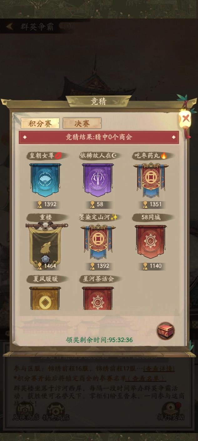
Task: Open the 排行奖励 ranking rewards
Action: 171,412
